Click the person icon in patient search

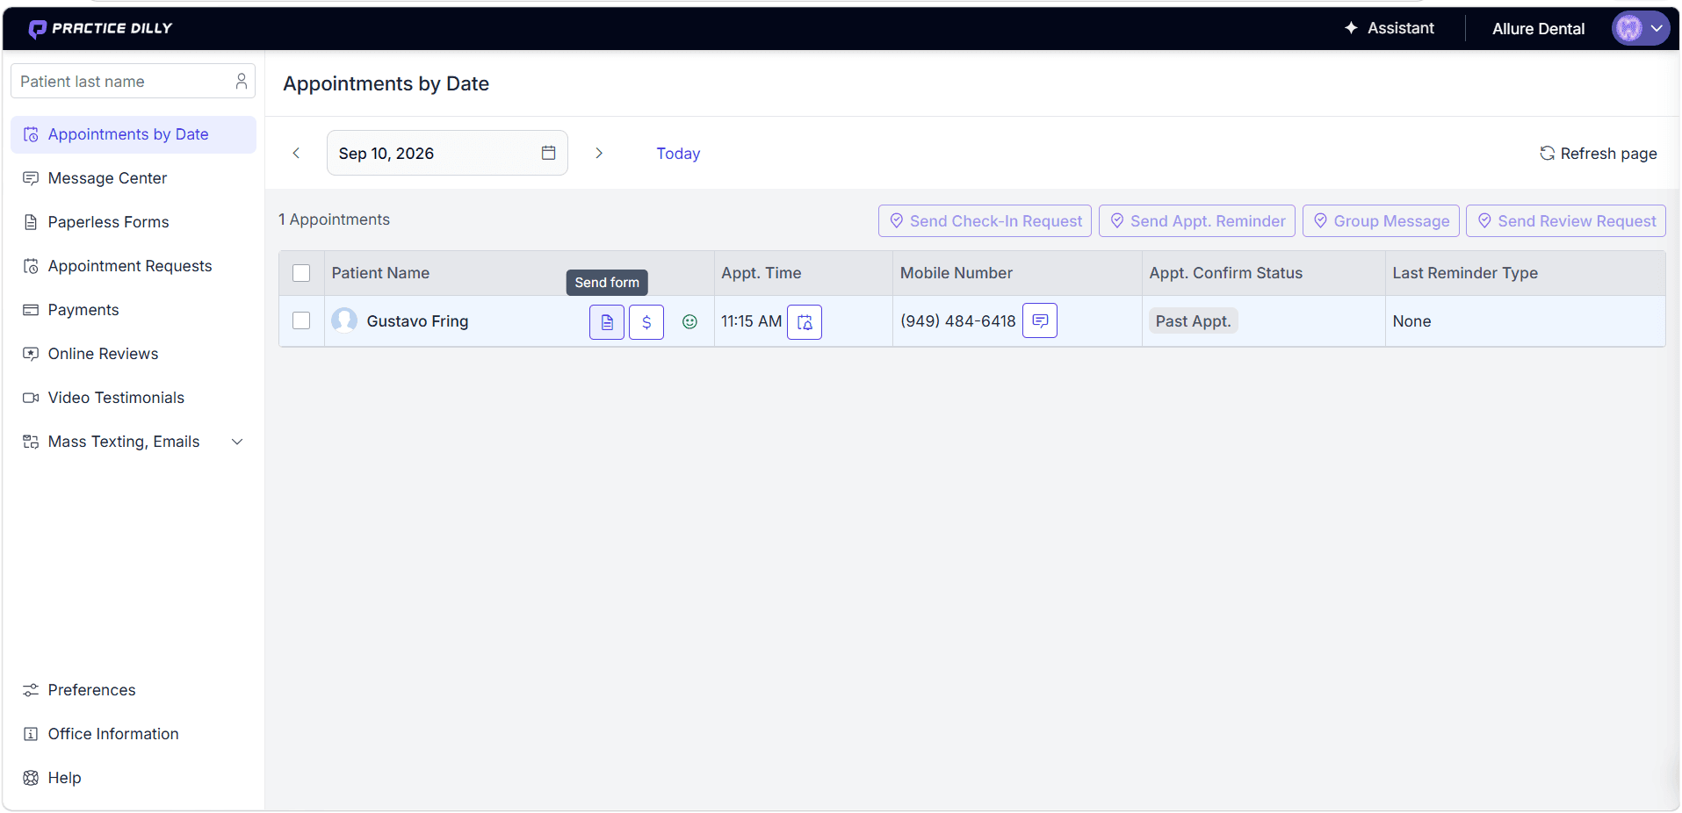coord(242,81)
